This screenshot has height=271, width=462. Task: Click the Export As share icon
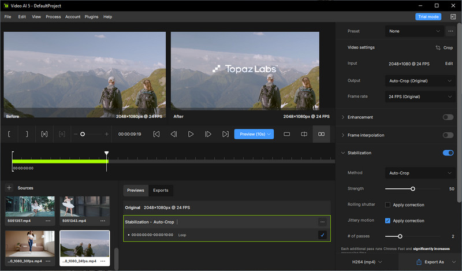tap(419, 262)
